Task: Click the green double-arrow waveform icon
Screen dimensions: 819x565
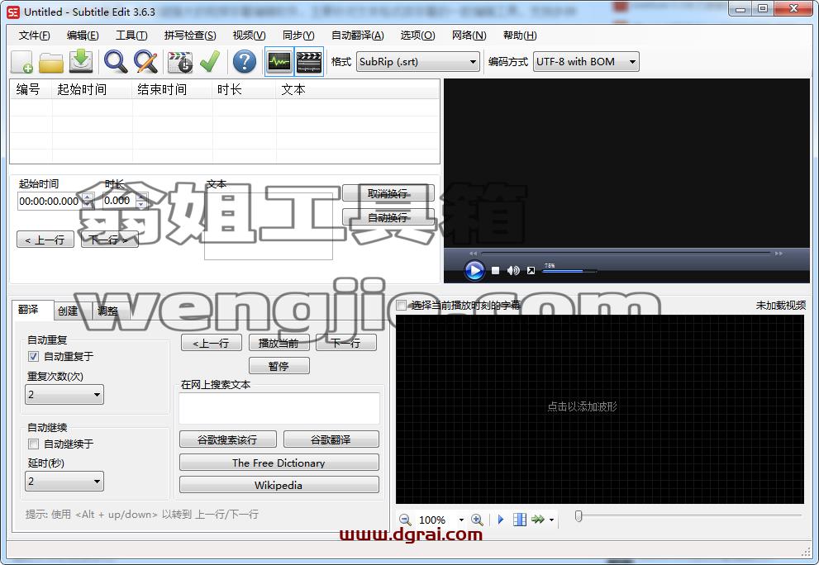Action: pos(537,520)
